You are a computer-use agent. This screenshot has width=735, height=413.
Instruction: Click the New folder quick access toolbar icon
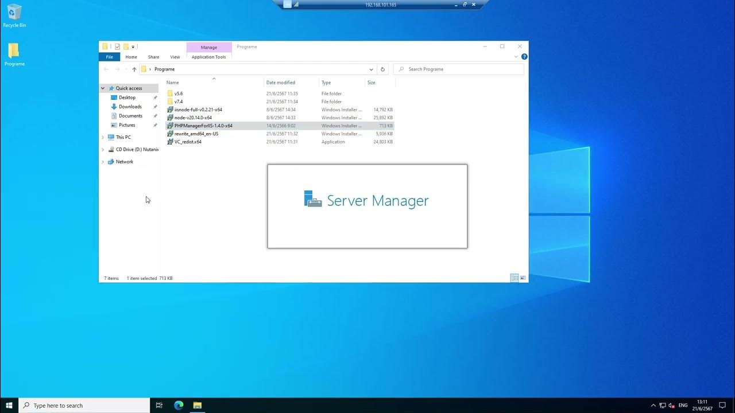[x=126, y=46]
